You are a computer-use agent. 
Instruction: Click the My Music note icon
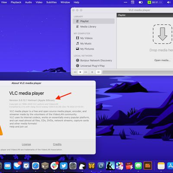coord(77,43)
